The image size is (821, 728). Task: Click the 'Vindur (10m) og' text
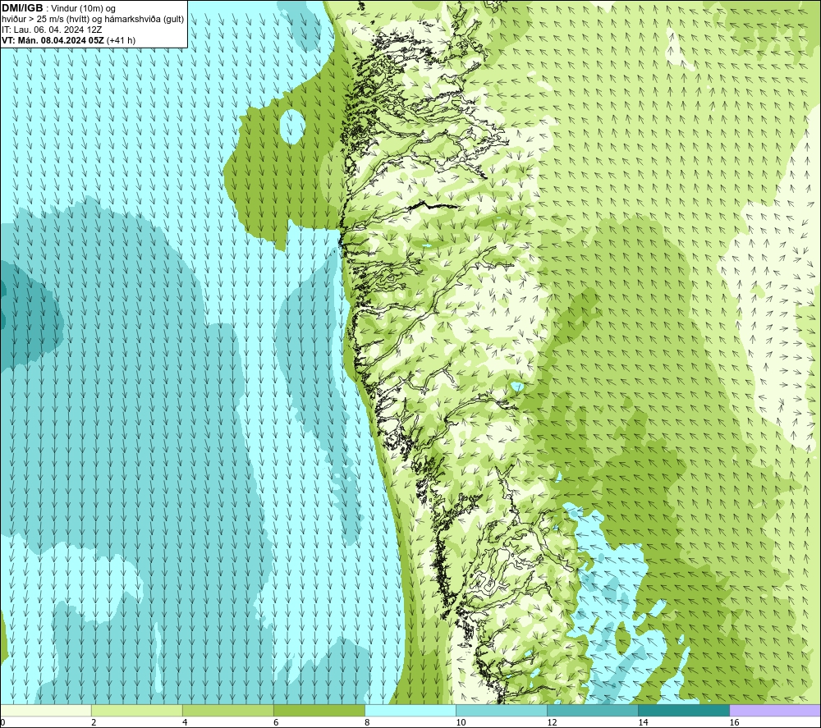tap(83, 8)
